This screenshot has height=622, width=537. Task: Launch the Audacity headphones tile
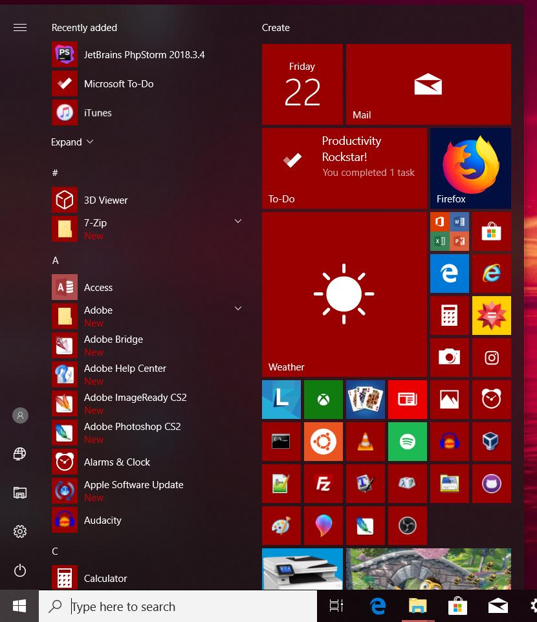tap(449, 442)
